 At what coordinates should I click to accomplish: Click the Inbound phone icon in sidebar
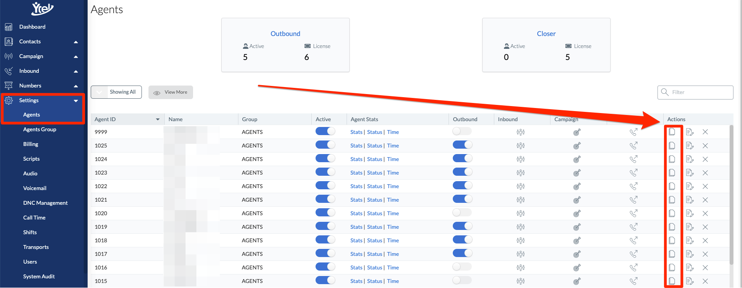[9, 71]
